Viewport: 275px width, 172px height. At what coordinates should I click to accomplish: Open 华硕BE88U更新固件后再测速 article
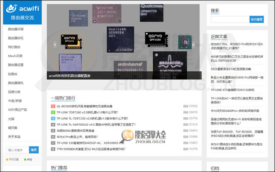click(x=76, y=130)
